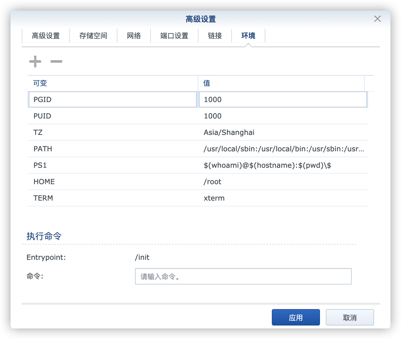Image resolution: width=401 pixels, height=339 pixels.
Task: Close the 高级设置 dialog with X
Action: pos(377,19)
